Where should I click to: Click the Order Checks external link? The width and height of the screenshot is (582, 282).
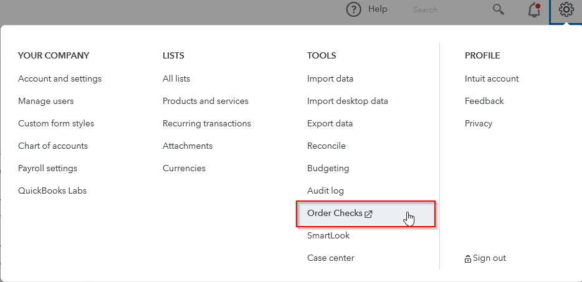(x=340, y=214)
